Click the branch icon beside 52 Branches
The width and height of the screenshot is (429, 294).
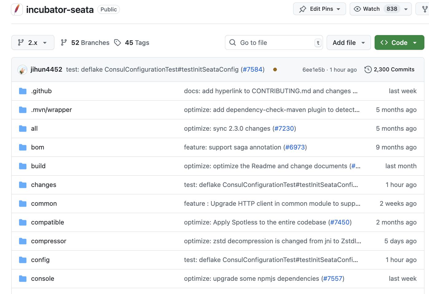pyautogui.click(x=64, y=43)
